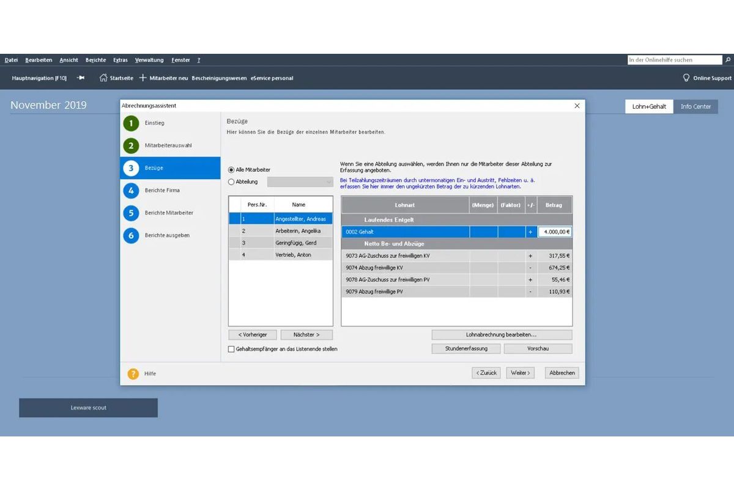The height and width of the screenshot is (489, 734).
Task: Click the Betrag column header
Action: tap(555, 205)
